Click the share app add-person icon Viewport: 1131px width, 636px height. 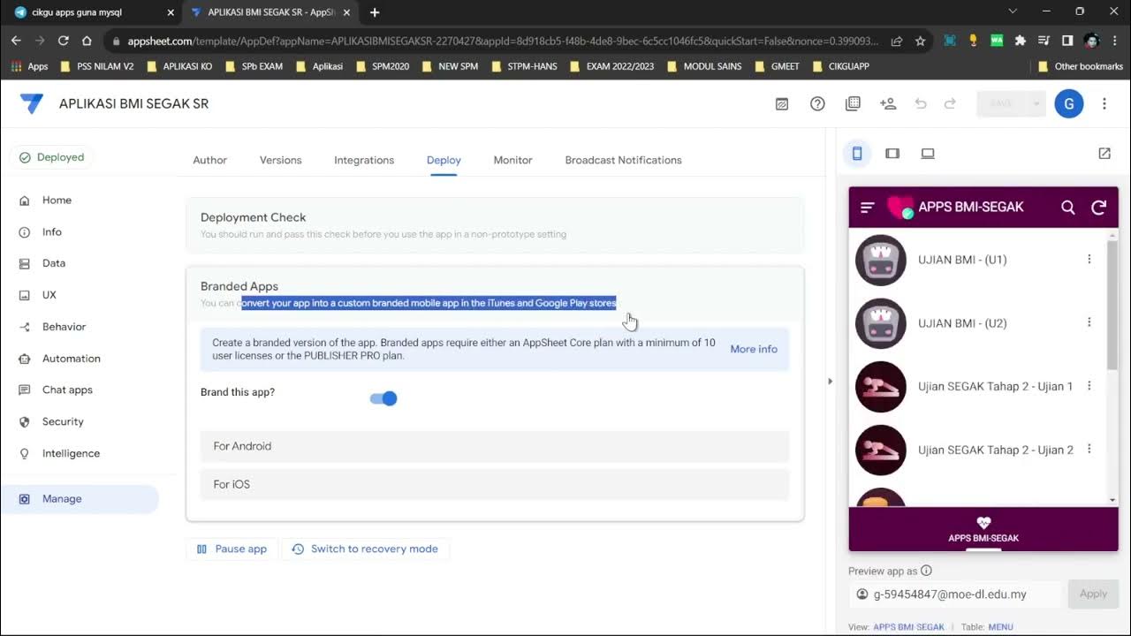click(x=888, y=103)
